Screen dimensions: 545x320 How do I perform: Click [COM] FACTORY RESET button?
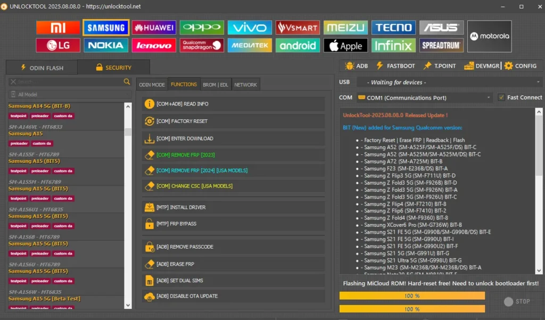click(233, 121)
